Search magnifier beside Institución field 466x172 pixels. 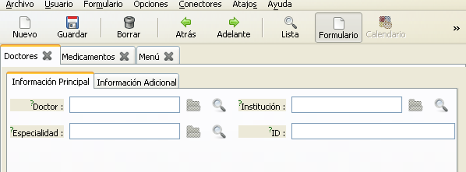click(x=441, y=105)
